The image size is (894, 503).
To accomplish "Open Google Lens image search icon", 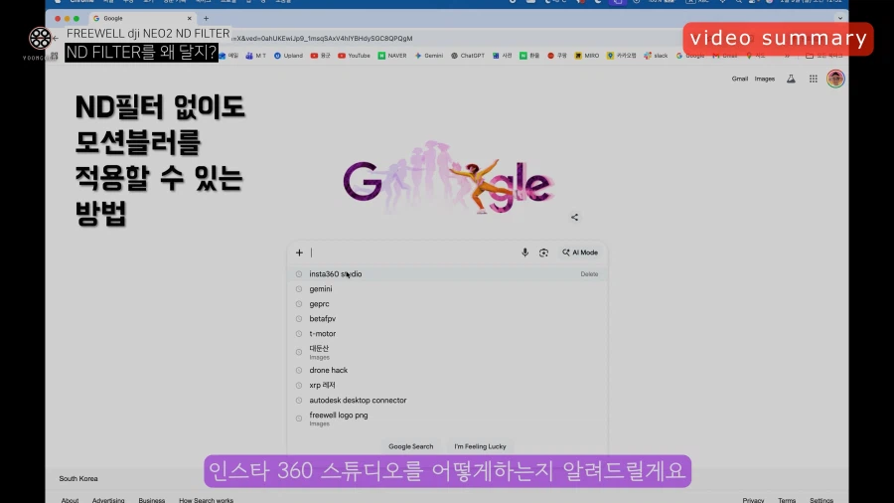I will pos(543,252).
